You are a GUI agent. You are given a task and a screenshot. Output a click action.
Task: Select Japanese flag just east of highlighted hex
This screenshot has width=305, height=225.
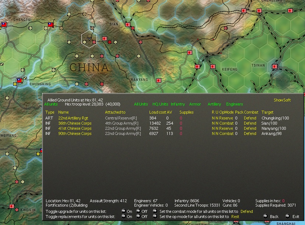tap(105, 39)
